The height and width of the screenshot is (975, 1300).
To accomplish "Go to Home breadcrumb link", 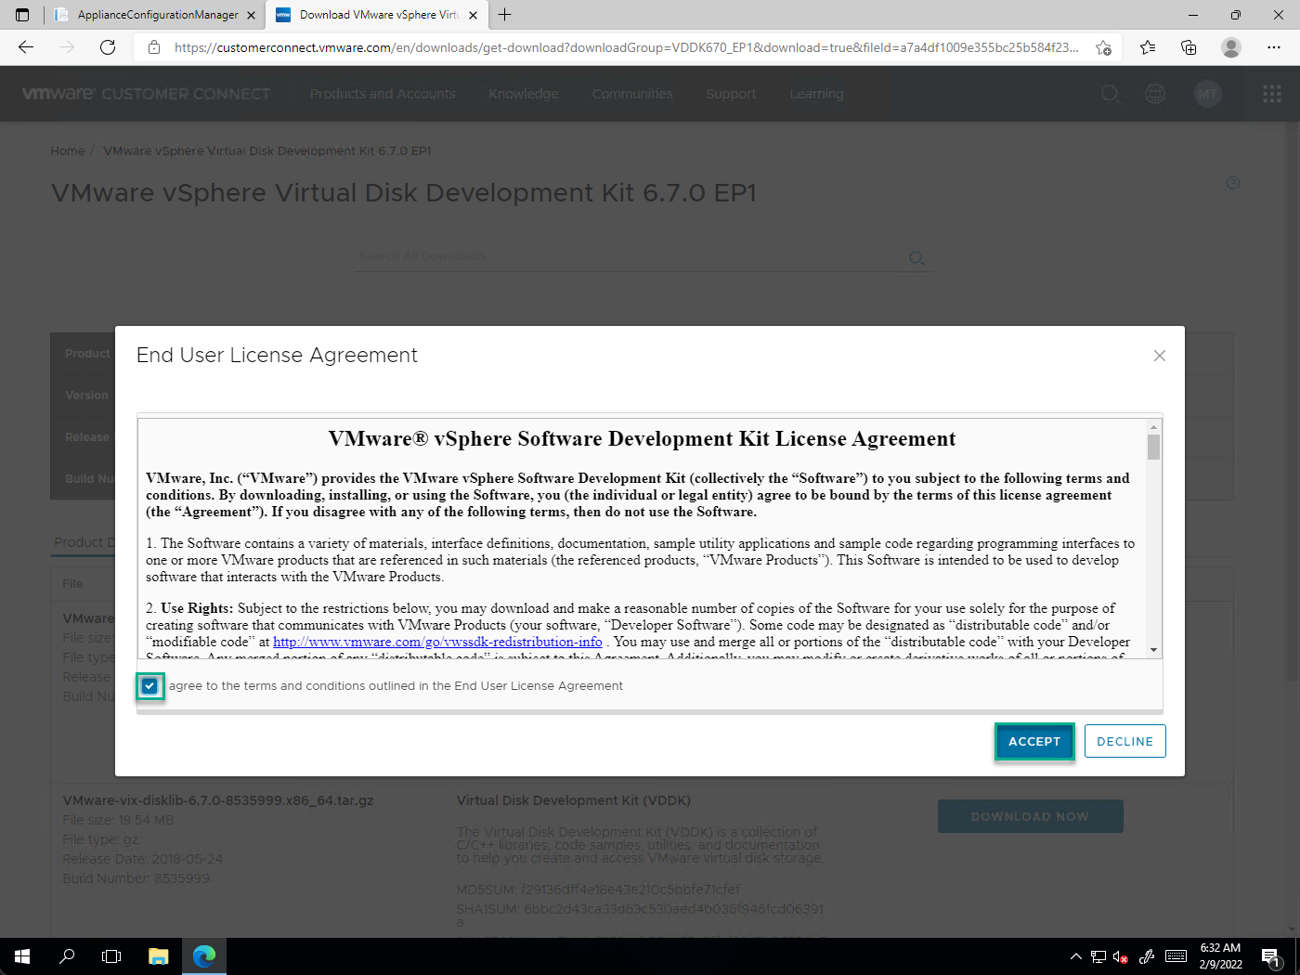I will point(68,150).
